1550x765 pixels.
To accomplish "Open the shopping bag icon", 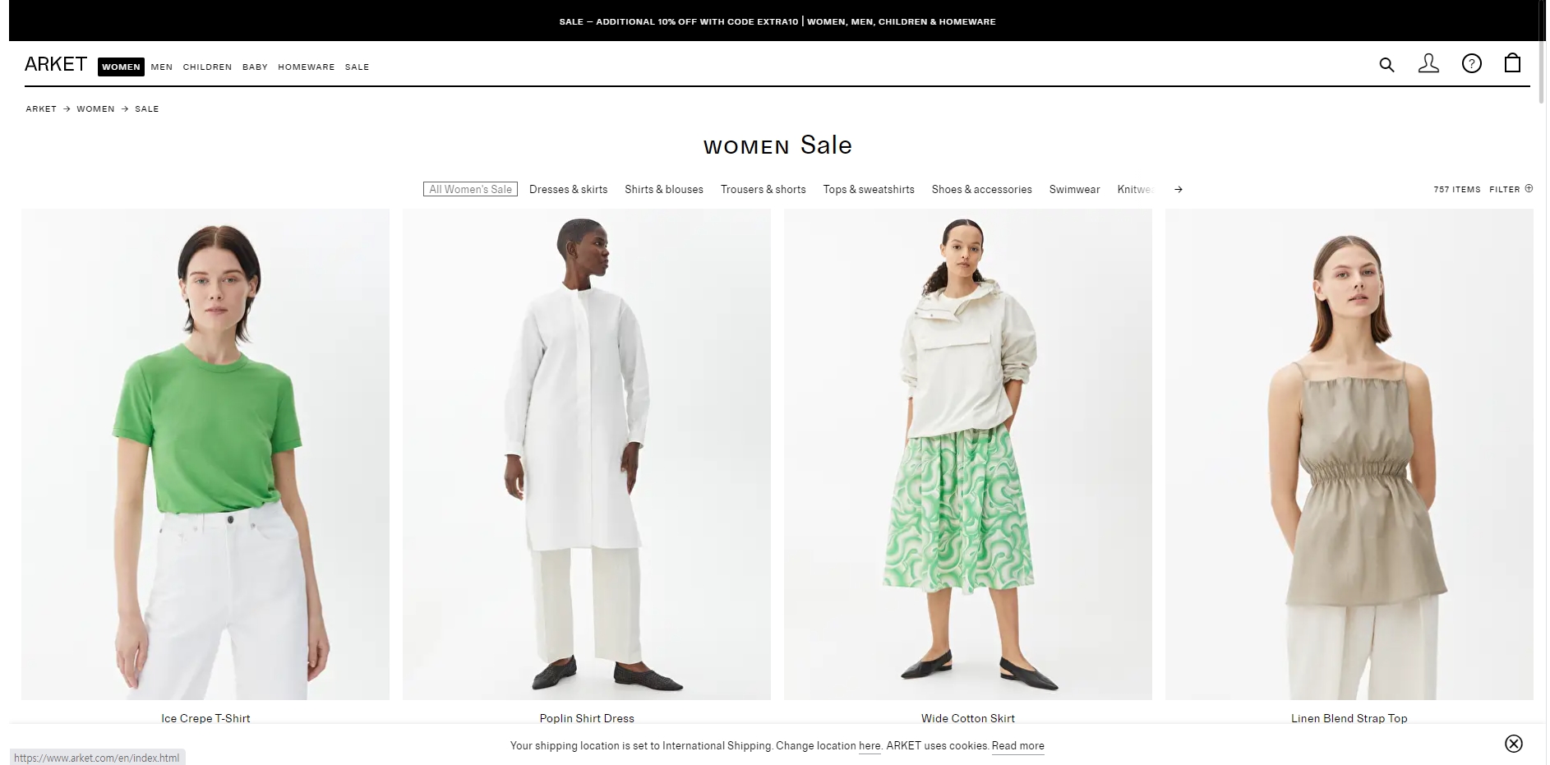I will point(1512,63).
